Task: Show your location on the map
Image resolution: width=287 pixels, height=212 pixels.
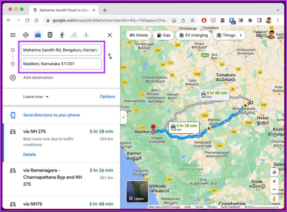Action: click(x=274, y=172)
